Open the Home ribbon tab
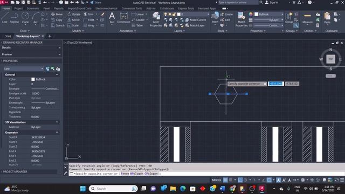 (6, 9)
